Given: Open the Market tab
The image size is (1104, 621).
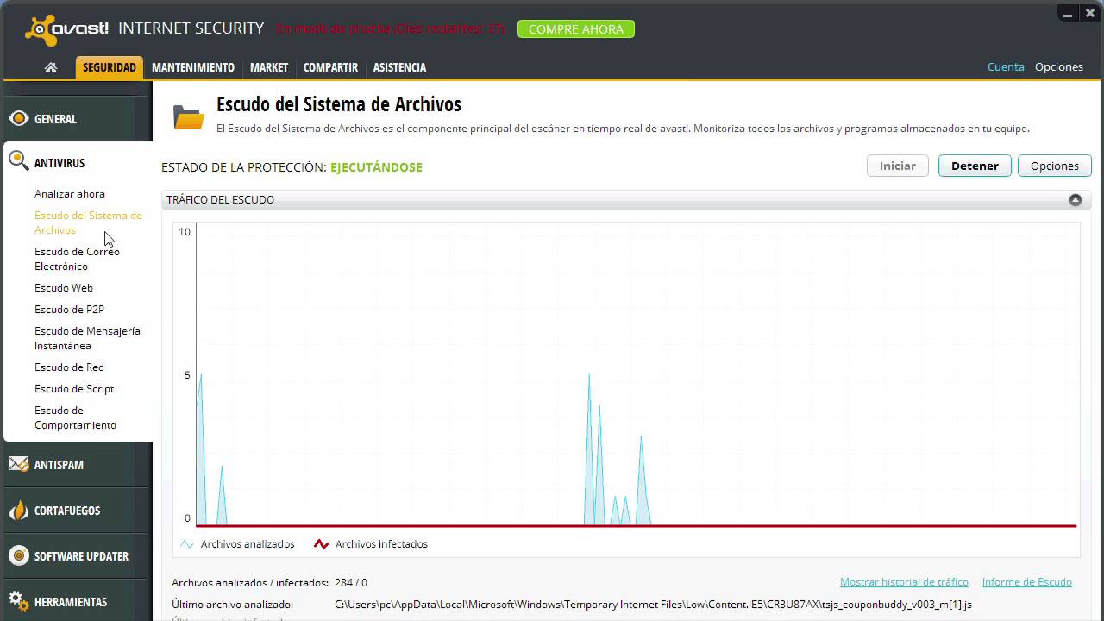Looking at the screenshot, I should pos(269,67).
